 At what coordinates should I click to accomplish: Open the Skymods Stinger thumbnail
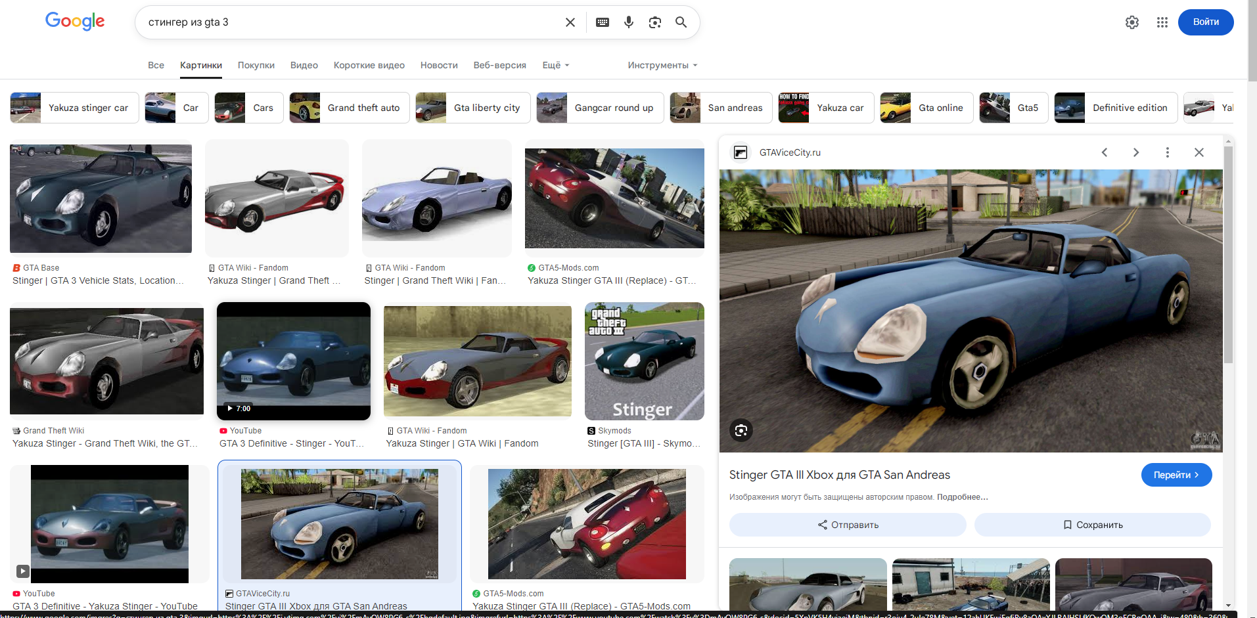tap(644, 361)
